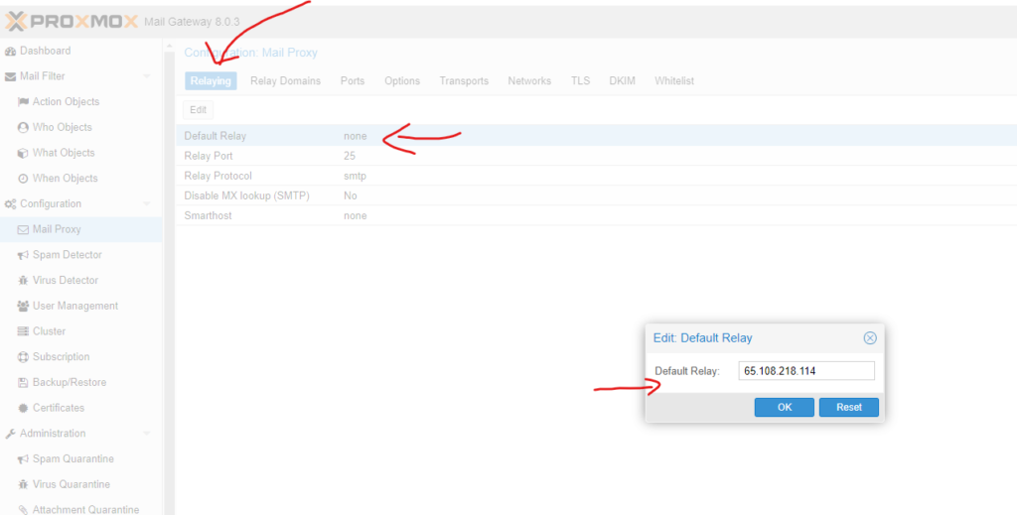Click the Virus Quarantine bug icon
The width and height of the screenshot is (1017, 515).
pos(23,484)
